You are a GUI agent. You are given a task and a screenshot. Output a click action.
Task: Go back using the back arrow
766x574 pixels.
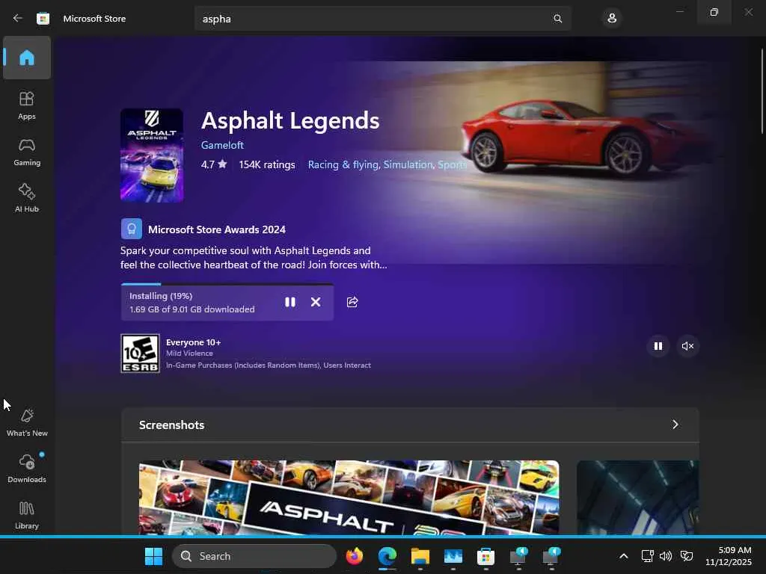18,19
